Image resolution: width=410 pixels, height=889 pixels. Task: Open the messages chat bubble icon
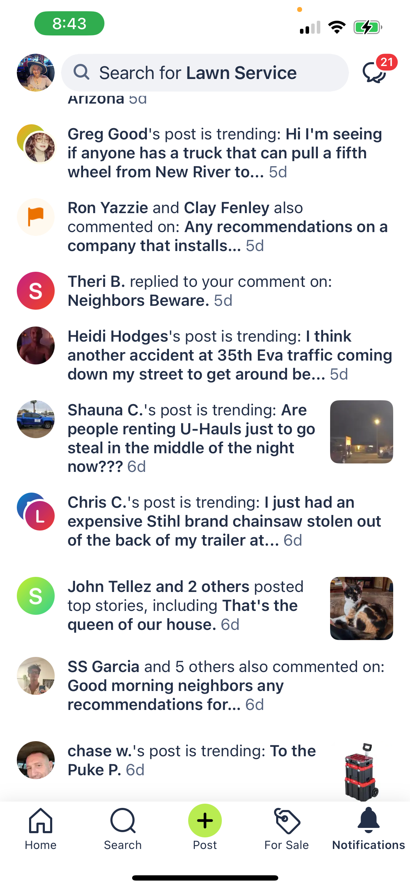[375, 72]
